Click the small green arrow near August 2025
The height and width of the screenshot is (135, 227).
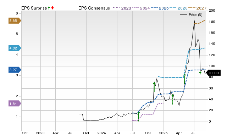pos(200,73)
